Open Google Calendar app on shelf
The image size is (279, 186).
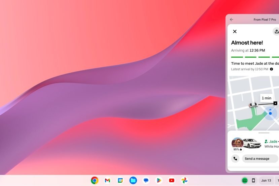click(120, 181)
